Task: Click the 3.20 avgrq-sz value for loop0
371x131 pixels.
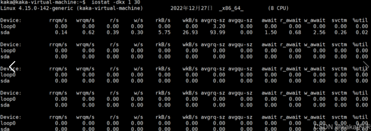Action: (219, 26)
